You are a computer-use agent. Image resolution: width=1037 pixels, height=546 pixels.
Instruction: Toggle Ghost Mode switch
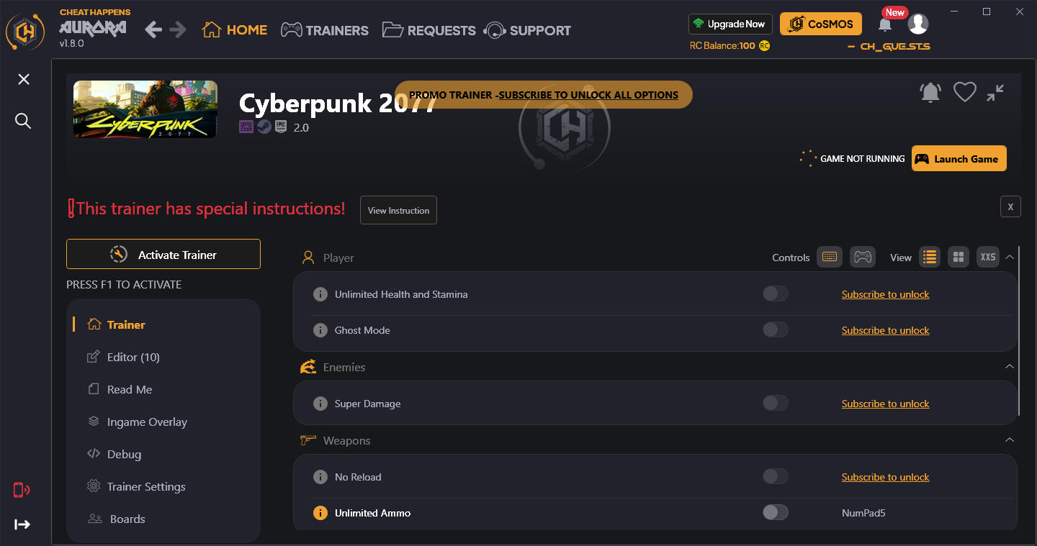pyautogui.click(x=776, y=329)
